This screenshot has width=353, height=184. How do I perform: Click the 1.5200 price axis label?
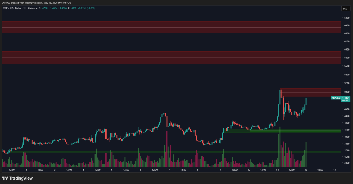[346, 83]
